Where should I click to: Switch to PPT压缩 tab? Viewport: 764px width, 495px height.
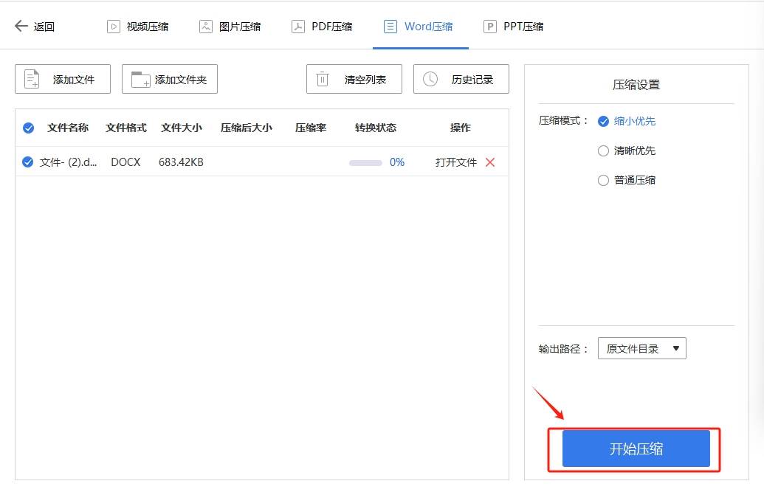coord(514,27)
